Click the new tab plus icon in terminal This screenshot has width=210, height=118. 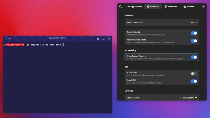point(6,39)
